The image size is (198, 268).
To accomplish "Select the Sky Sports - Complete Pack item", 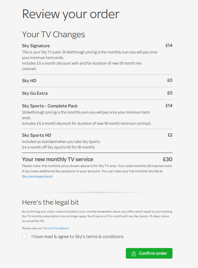I will [50, 106].
